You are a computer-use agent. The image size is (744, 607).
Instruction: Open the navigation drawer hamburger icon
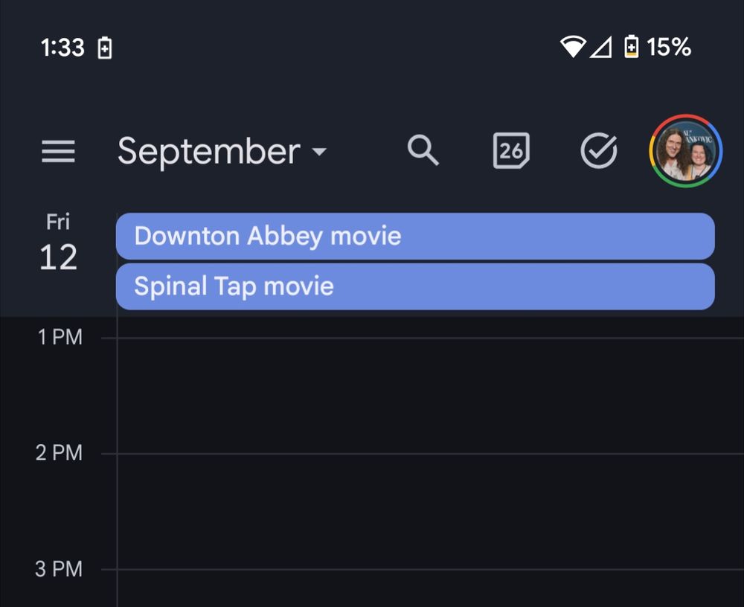click(59, 152)
